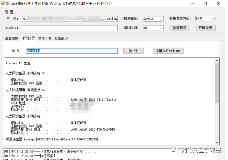The height and width of the screenshot is (160, 228).
Task: Click the Struts2 app icon in title bar
Action: point(3,3)
